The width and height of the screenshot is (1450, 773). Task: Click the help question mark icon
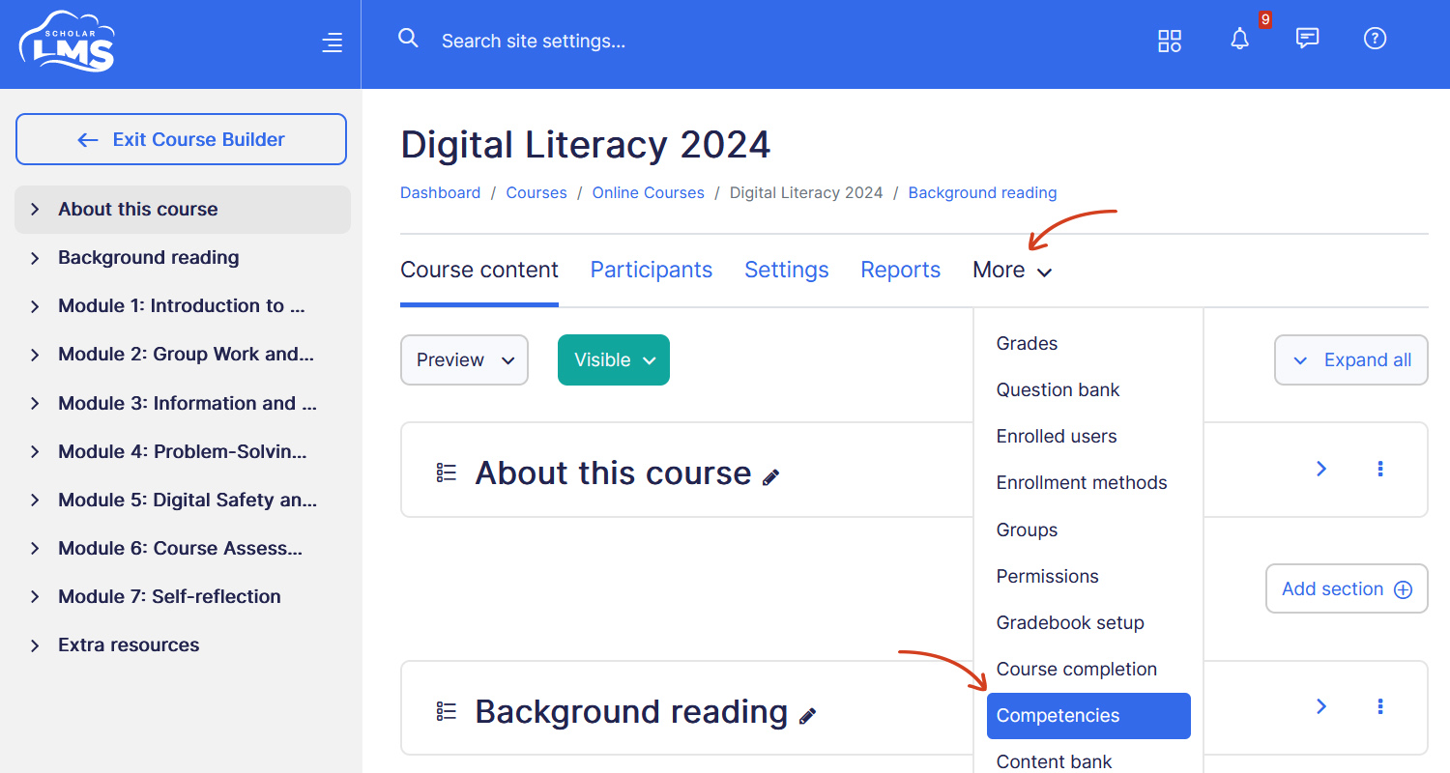(x=1375, y=39)
